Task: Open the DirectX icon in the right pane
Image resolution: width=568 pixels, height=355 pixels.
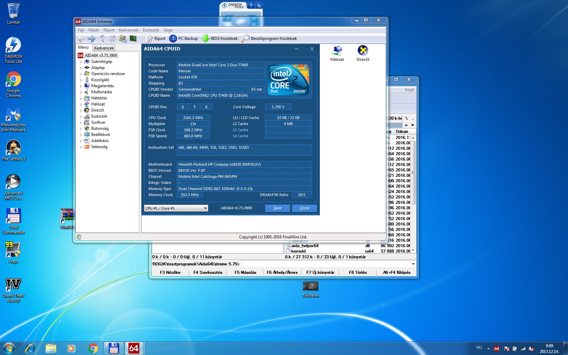Action: 363,53
